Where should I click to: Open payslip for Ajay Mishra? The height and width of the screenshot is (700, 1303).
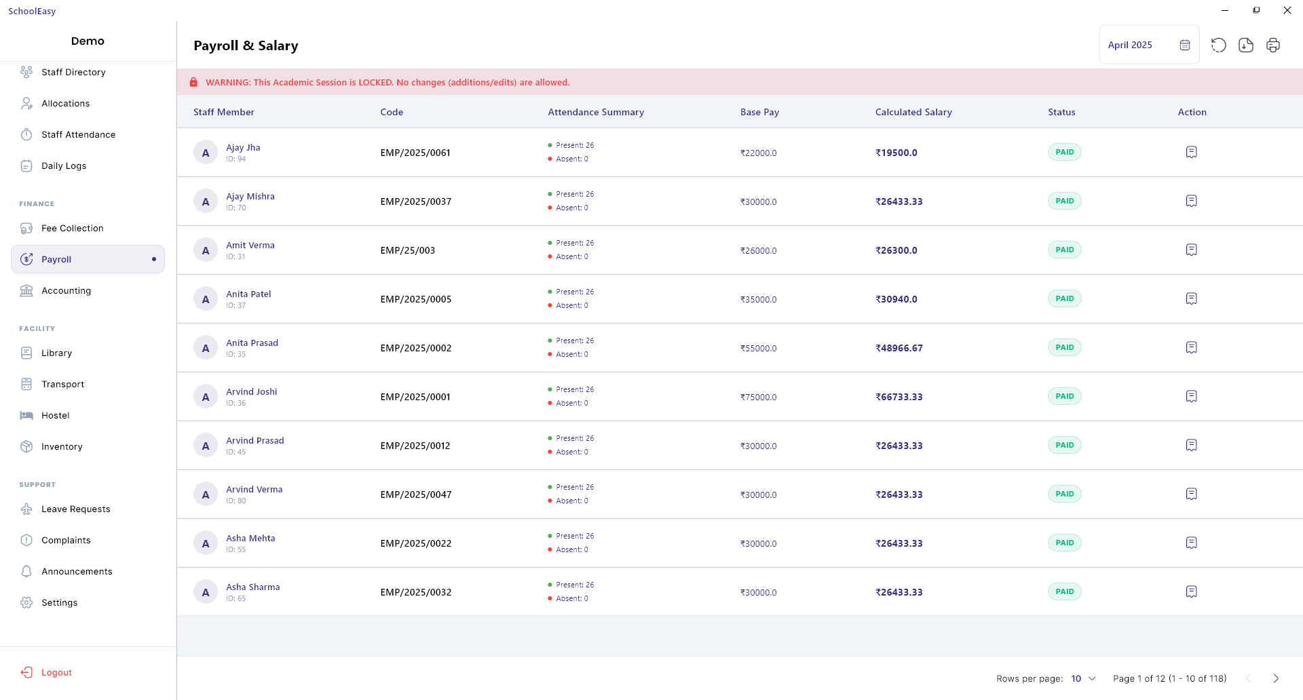coord(1192,201)
